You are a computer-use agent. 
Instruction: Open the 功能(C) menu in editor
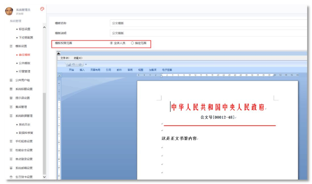(78, 58)
